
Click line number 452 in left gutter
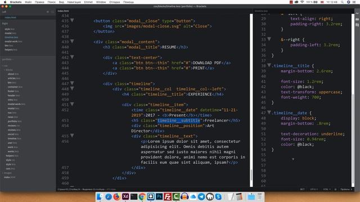tap(65, 110)
